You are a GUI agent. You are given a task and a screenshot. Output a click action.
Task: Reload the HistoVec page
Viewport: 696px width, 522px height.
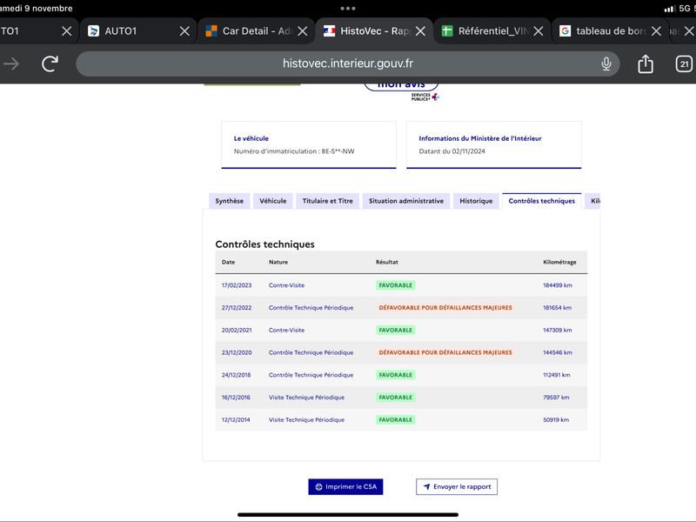50,64
